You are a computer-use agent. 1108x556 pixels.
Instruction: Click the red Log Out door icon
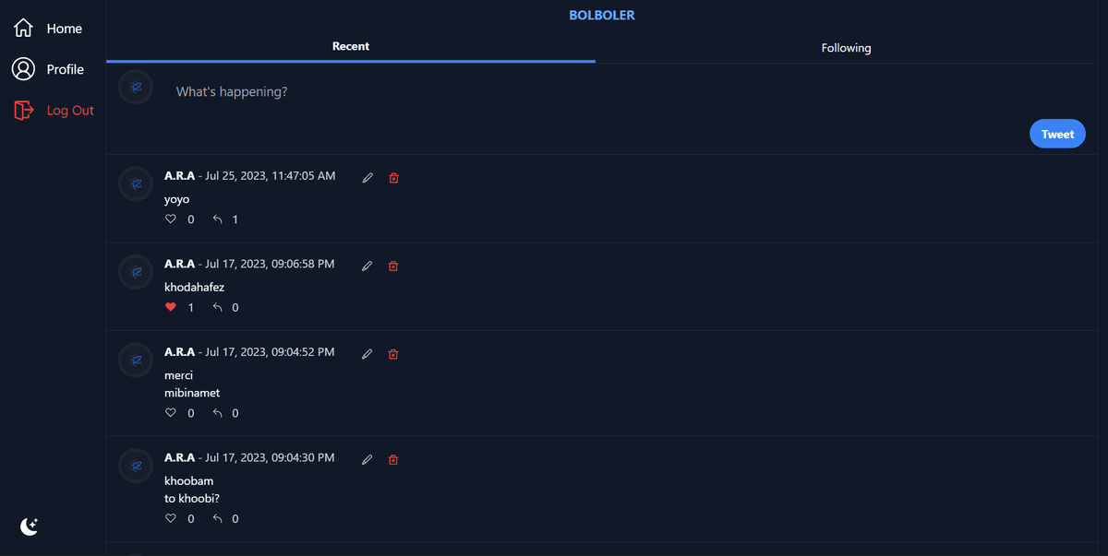pyautogui.click(x=23, y=110)
